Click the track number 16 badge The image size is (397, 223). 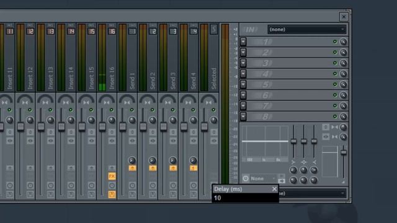tap(112, 31)
